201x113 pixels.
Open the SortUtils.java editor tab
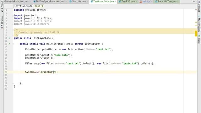pyautogui.click(x=79, y=1)
